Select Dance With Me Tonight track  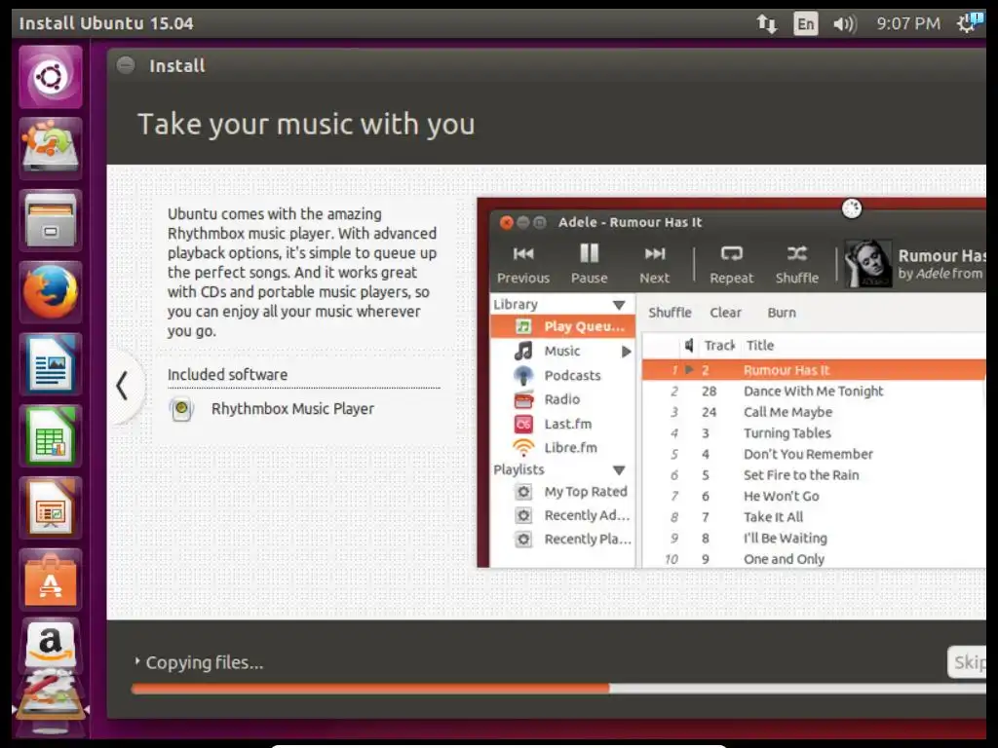click(814, 392)
